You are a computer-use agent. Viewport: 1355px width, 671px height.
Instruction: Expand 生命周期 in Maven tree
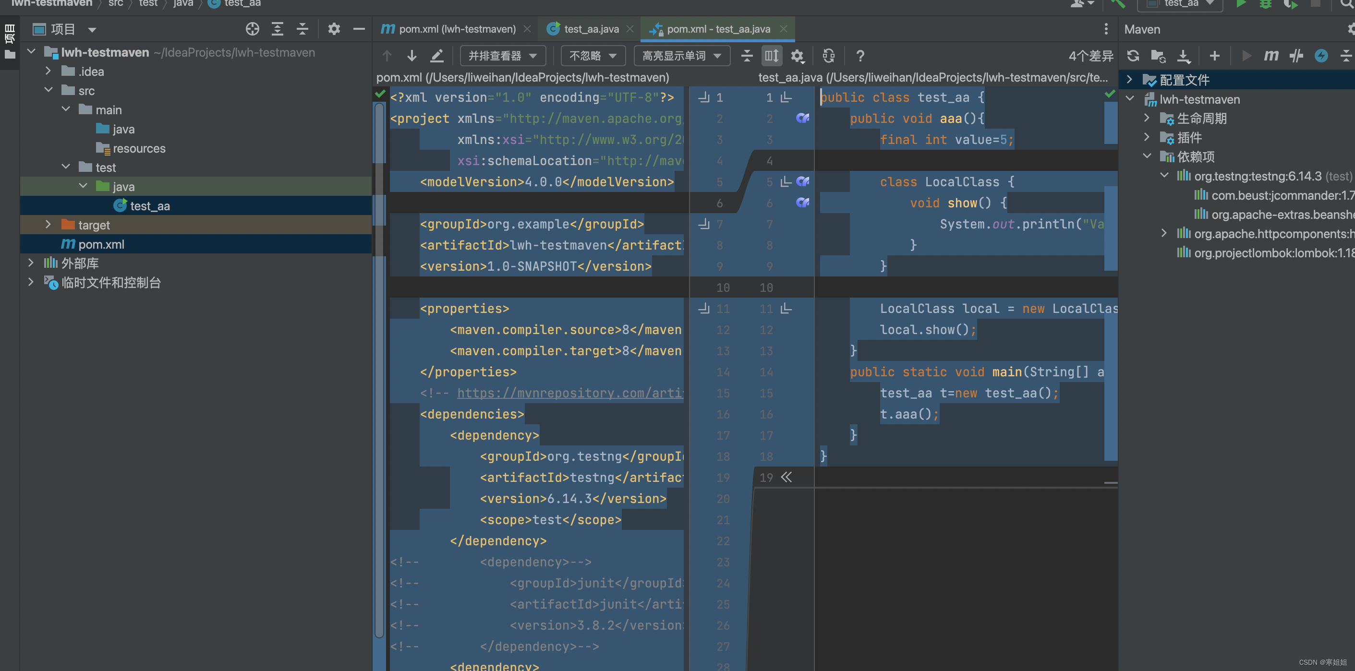[1147, 119]
